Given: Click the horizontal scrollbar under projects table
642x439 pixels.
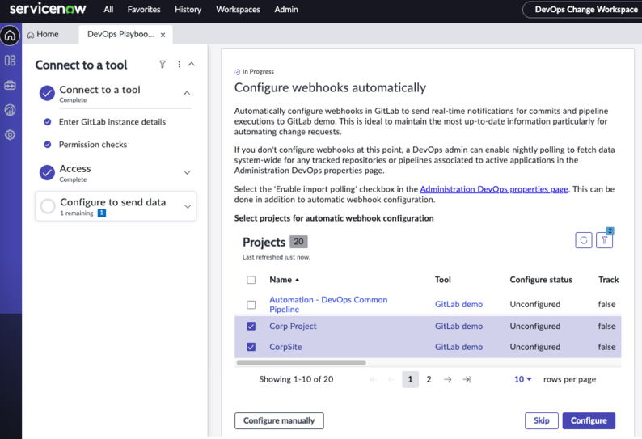Looking at the screenshot, I should click(x=301, y=362).
